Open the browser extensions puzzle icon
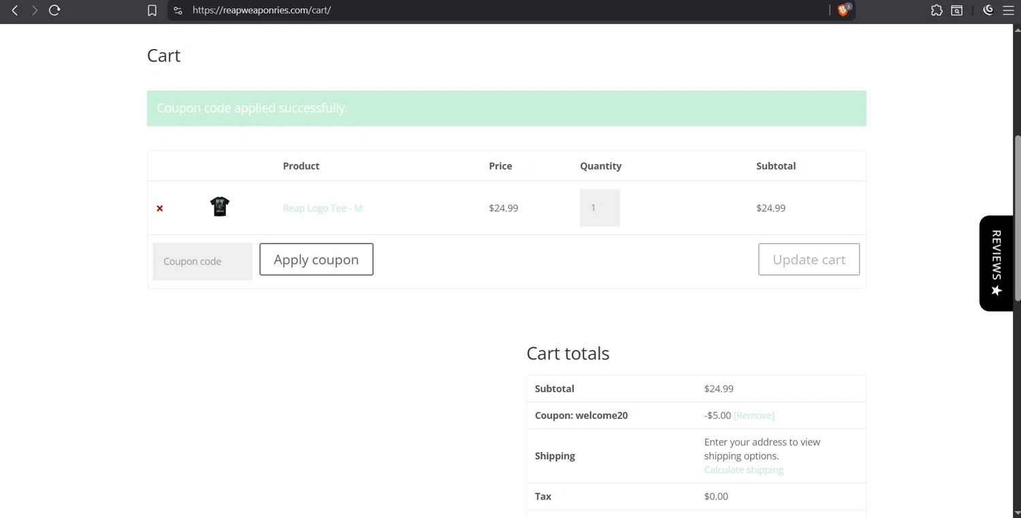 pos(937,10)
